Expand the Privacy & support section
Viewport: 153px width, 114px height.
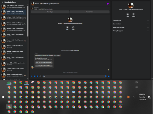click(x=131, y=31)
